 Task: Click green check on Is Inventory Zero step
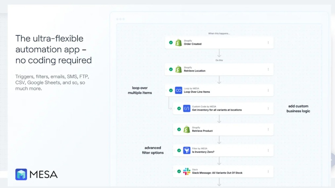(179, 150)
